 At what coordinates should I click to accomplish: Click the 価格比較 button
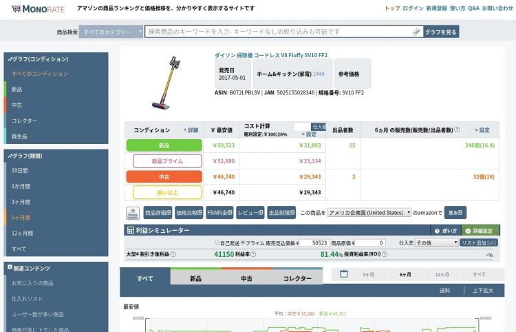tap(189, 213)
